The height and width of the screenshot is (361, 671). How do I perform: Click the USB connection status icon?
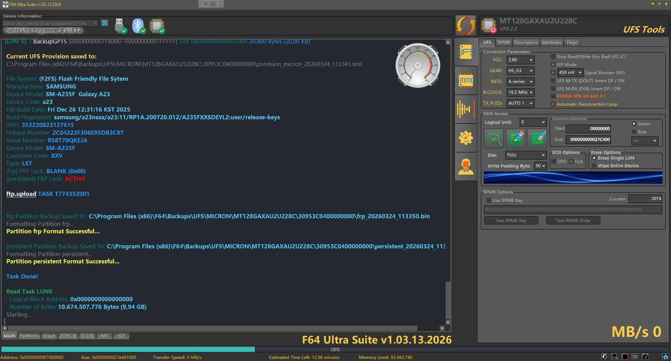pos(120,25)
